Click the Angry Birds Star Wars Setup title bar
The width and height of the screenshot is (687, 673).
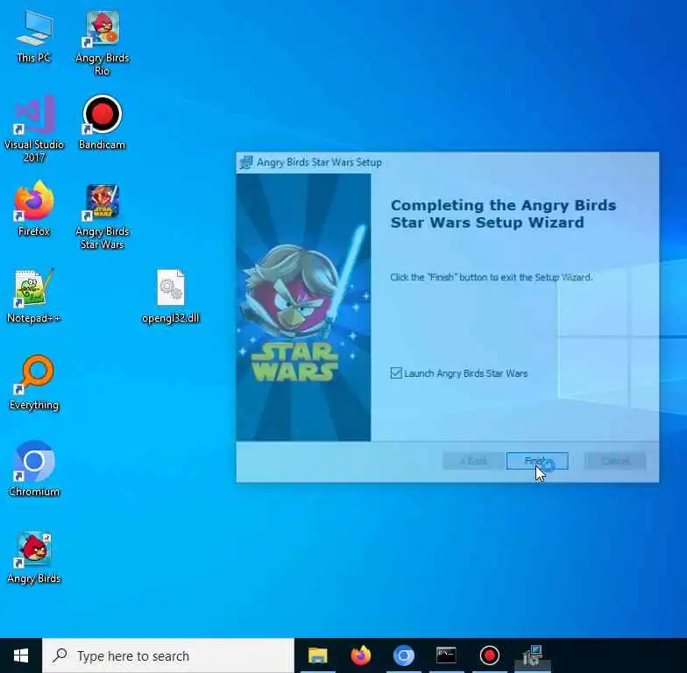coord(447,163)
